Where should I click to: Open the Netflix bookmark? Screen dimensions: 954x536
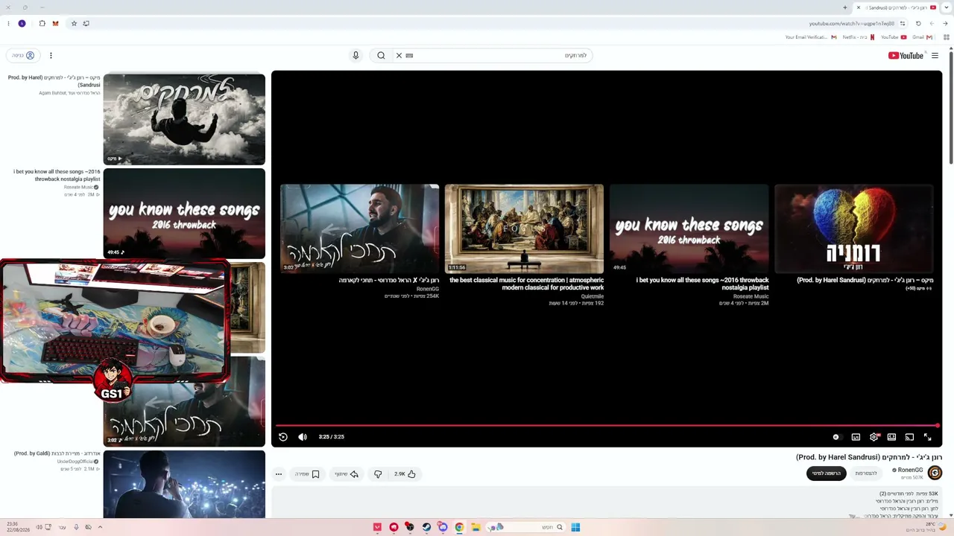859,37
